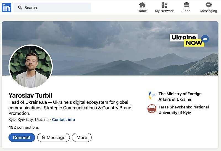Open the Contact info link
This screenshot has height=151, width=221.
[x=64, y=119]
